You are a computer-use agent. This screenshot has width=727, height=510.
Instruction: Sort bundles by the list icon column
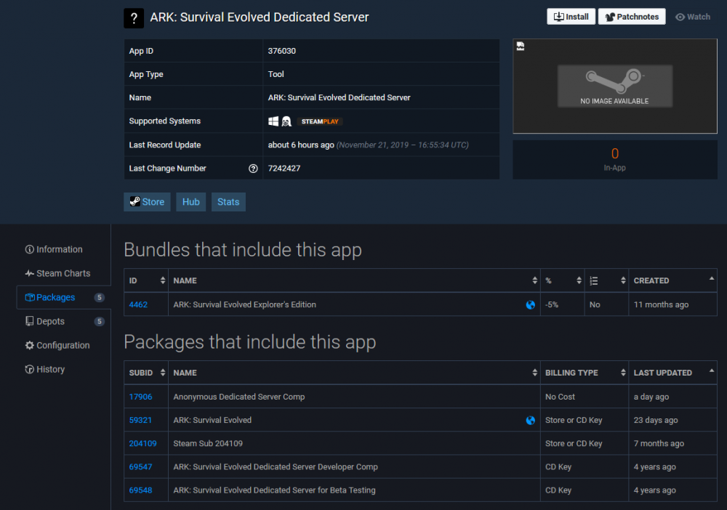pos(606,280)
